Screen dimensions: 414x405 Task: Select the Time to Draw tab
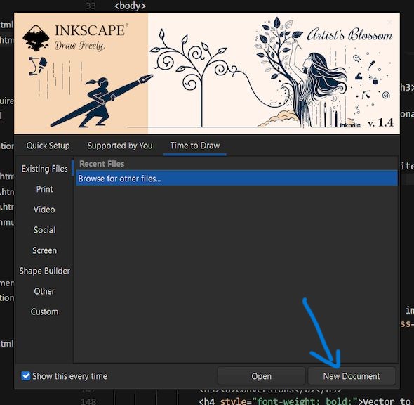pyautogui.click(x=195, y=146)
